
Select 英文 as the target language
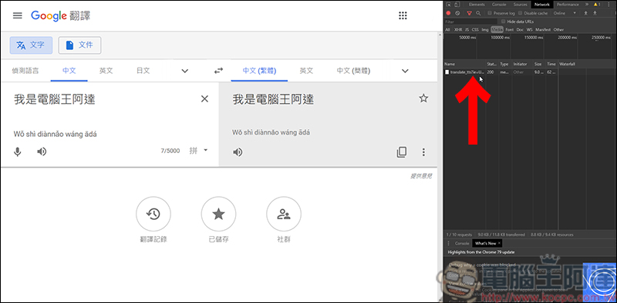306,71
